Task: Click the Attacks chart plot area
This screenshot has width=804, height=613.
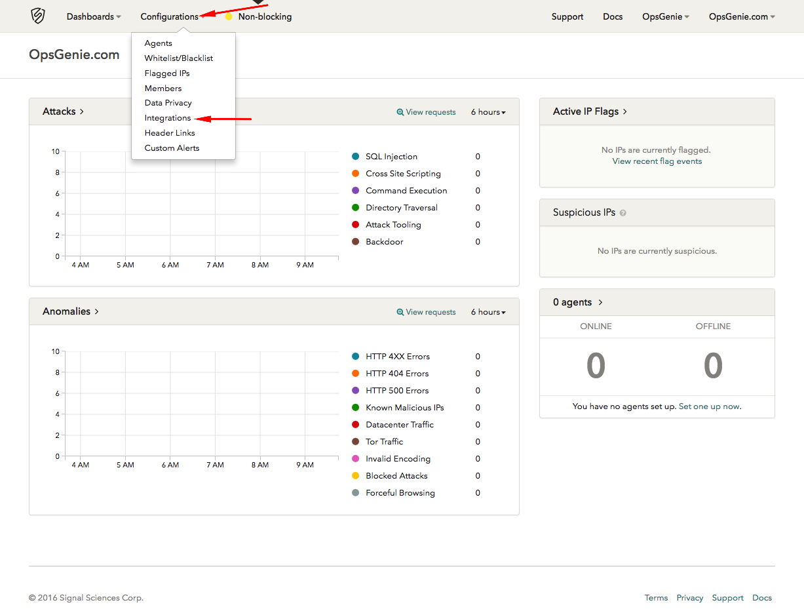Action: coord(201,204)
